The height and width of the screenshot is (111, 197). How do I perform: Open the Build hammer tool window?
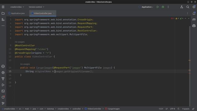(3, 79)
